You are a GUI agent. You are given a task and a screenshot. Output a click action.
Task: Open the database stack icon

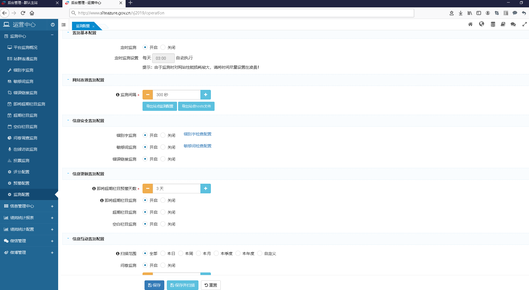[493, 24]
